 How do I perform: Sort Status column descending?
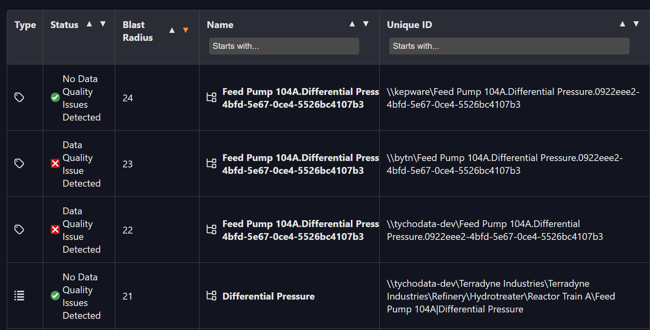pos(103,24)
